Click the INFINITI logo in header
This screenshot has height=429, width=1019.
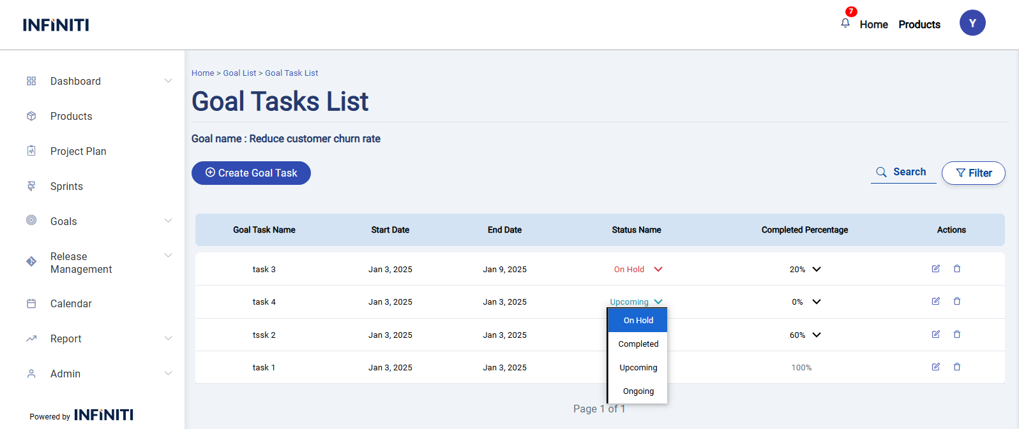[56, 25]
